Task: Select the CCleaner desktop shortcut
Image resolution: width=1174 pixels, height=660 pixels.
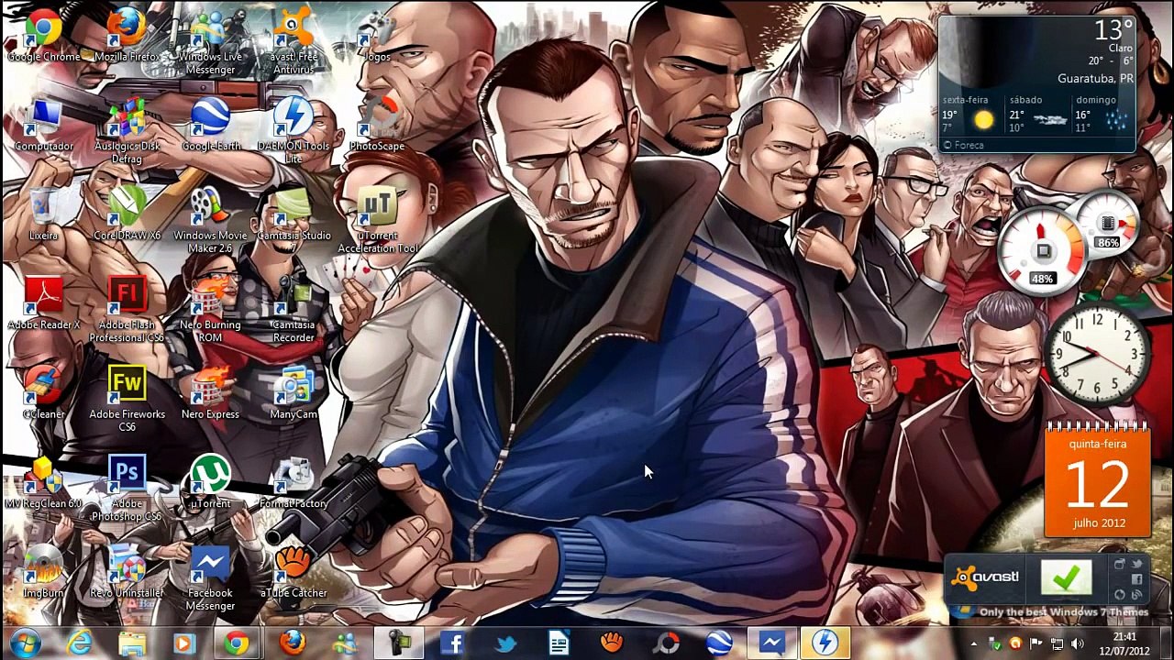Action: click(x=43, y=393)
